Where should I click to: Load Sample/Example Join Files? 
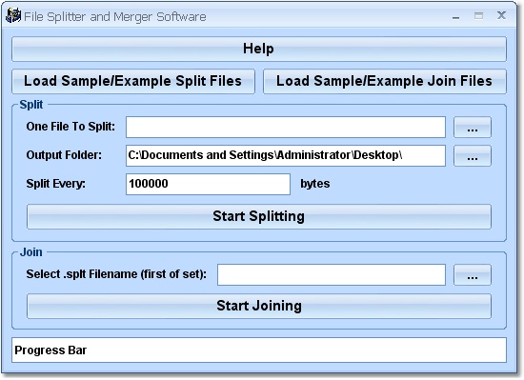385,81
